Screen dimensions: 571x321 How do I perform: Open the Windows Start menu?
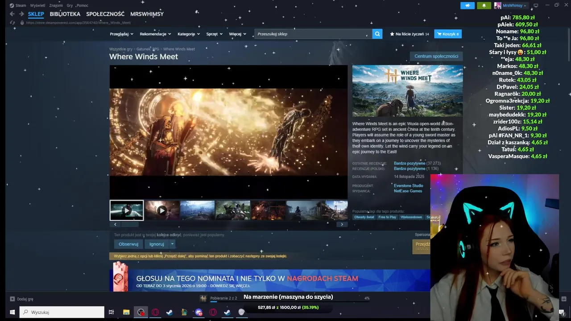tap(12, 312)
